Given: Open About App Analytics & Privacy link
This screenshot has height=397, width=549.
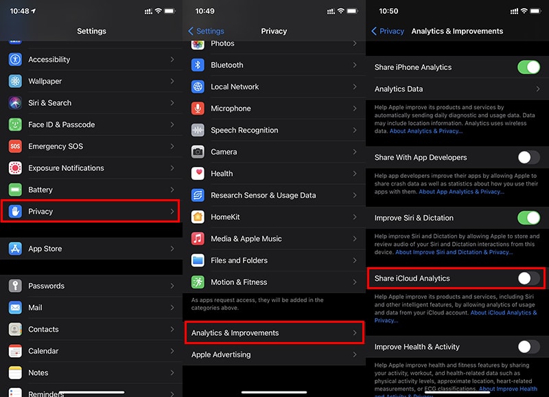Looking at the screenshot, I should [461, 192].
